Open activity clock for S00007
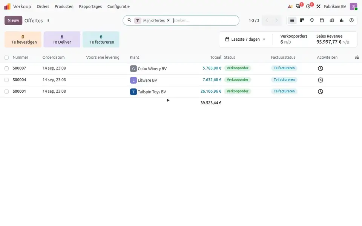This screenshot has width=362, height=226. click(x=321, y=69)
